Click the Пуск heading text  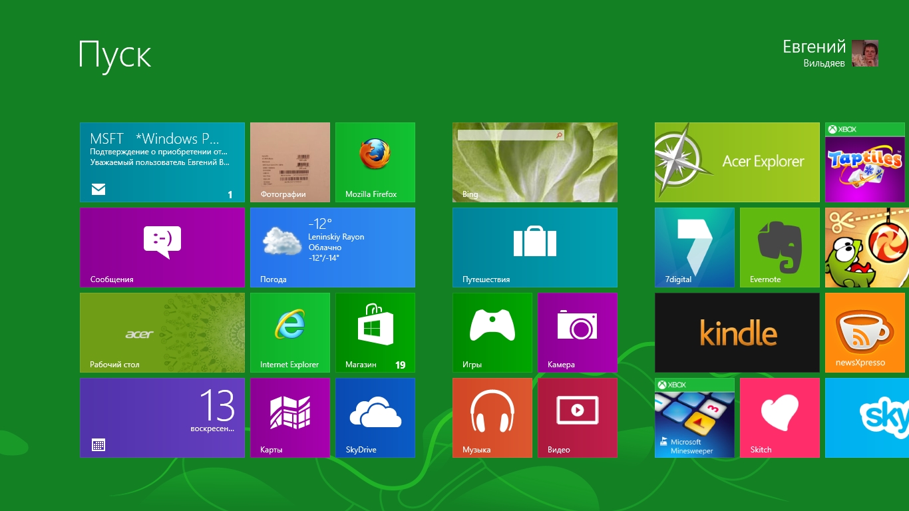[115, 56]
